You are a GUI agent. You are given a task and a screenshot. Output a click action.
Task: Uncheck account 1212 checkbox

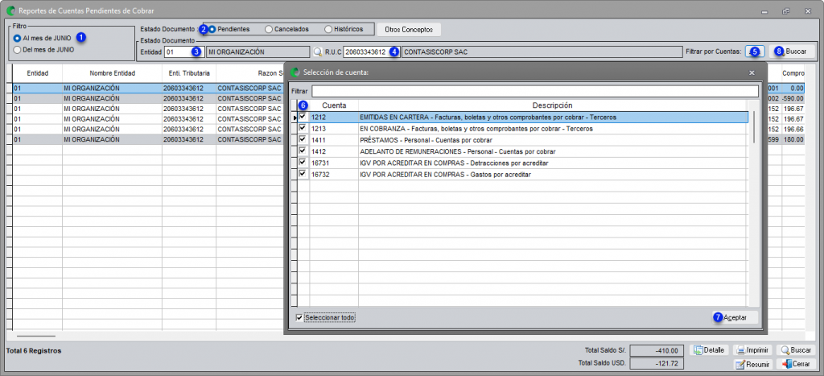(303, 117)
